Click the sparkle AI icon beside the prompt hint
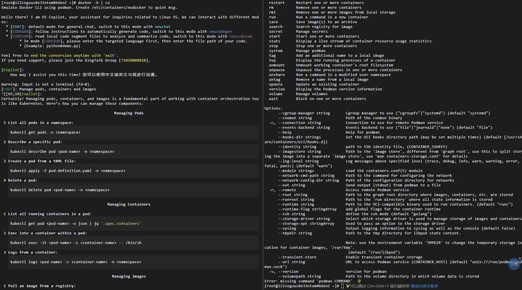 click(x=348, y=286)
